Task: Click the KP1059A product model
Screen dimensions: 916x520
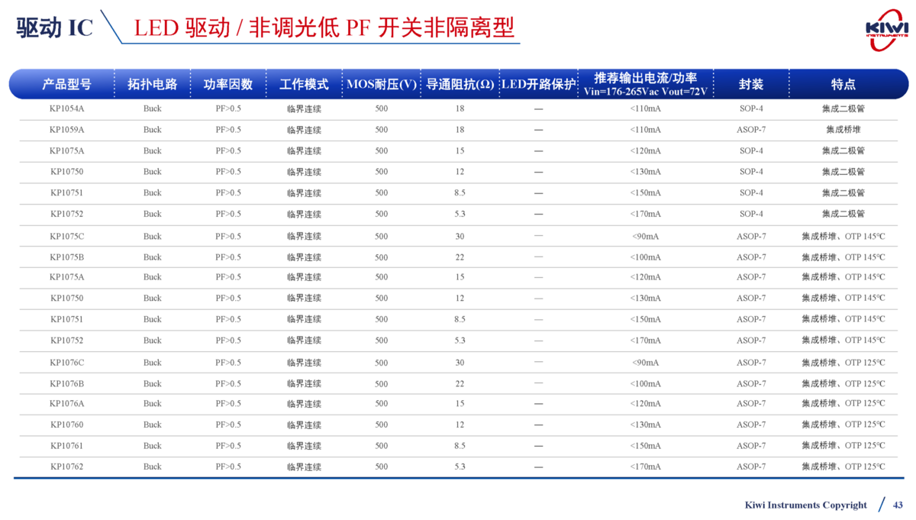Action: (66, 130)
